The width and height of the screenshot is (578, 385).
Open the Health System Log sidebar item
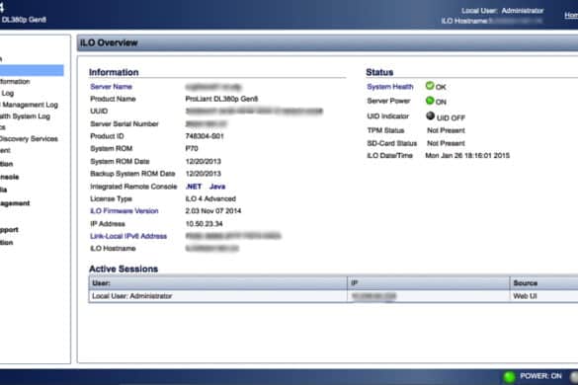(25, 116)
